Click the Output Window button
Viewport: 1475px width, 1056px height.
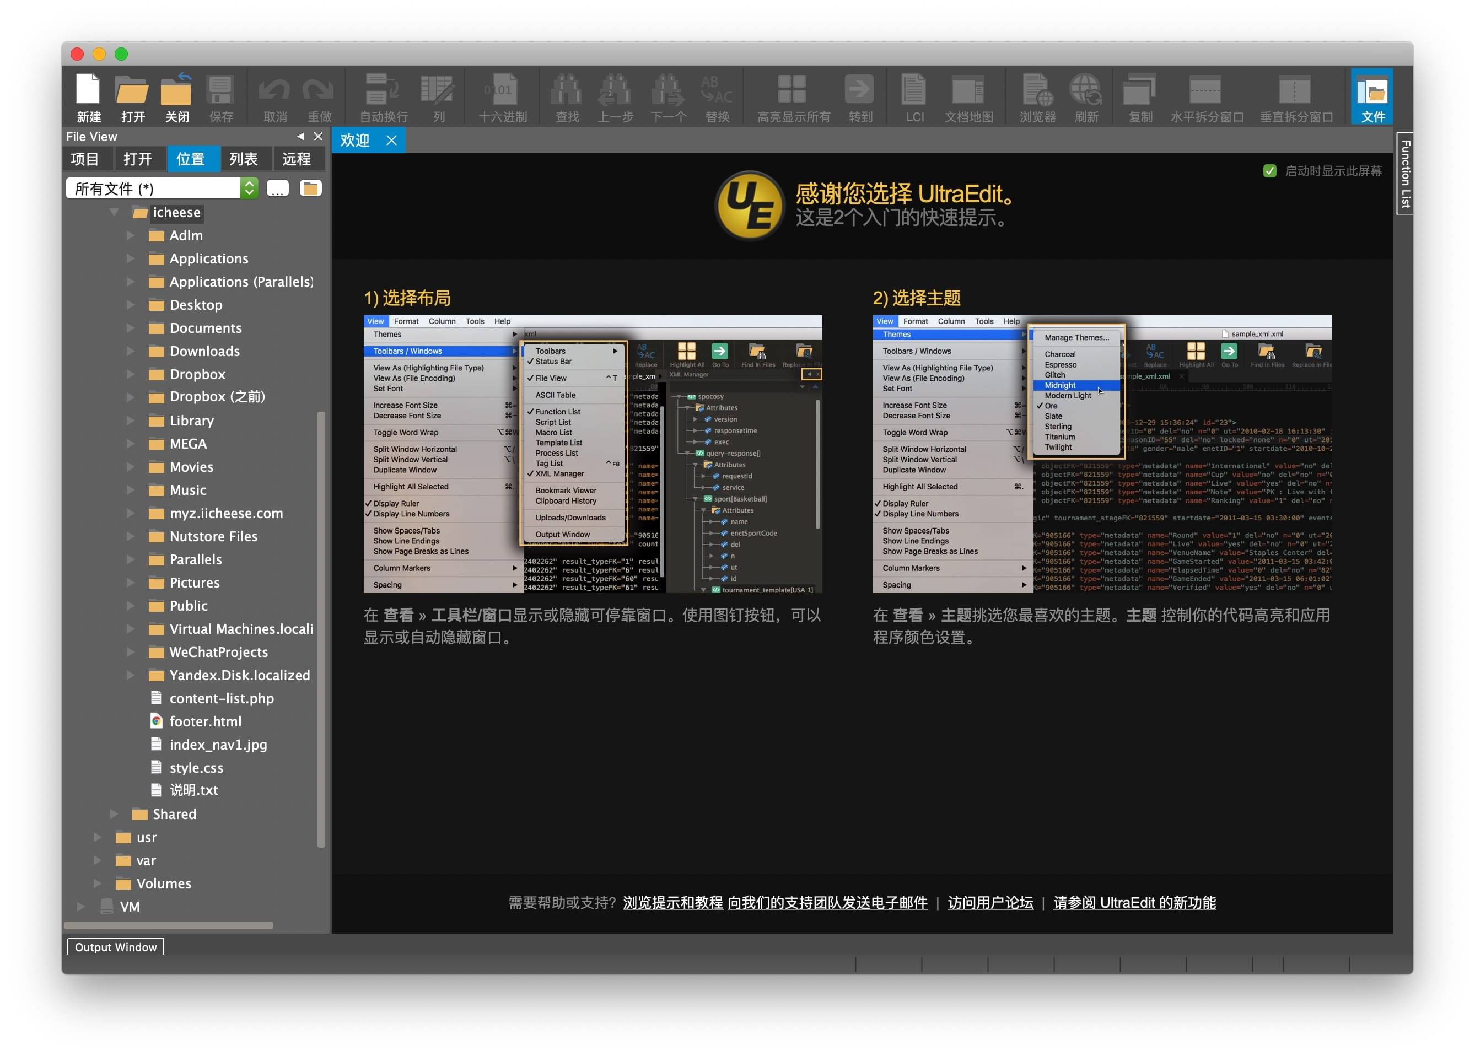(116, 947)
